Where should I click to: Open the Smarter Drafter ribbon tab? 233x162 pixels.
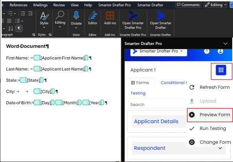click(x=150, y=5)
